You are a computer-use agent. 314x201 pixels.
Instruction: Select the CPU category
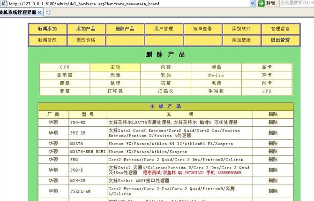click(65, 67)
